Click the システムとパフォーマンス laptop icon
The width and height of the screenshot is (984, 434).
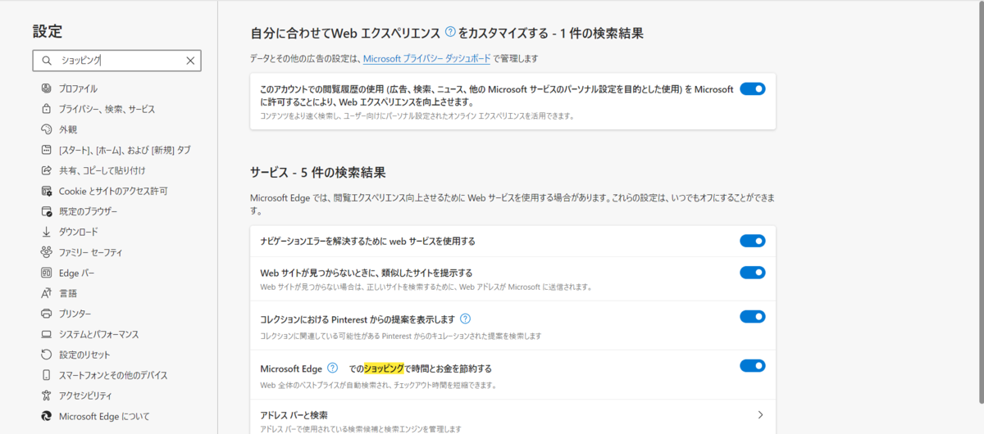pos(46,334)
